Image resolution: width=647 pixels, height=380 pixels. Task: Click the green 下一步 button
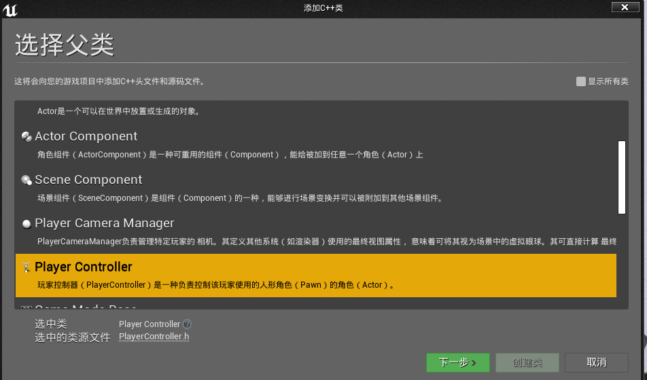click(x=457, y=362)
